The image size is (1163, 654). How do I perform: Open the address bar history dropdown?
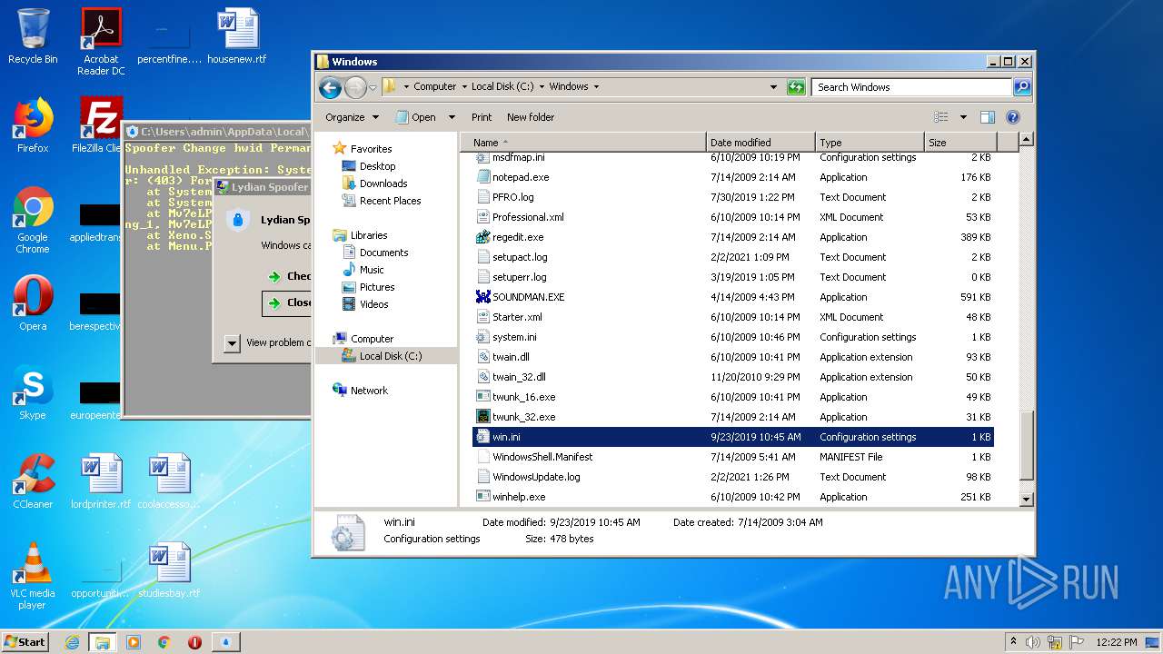tap(774, 87)
